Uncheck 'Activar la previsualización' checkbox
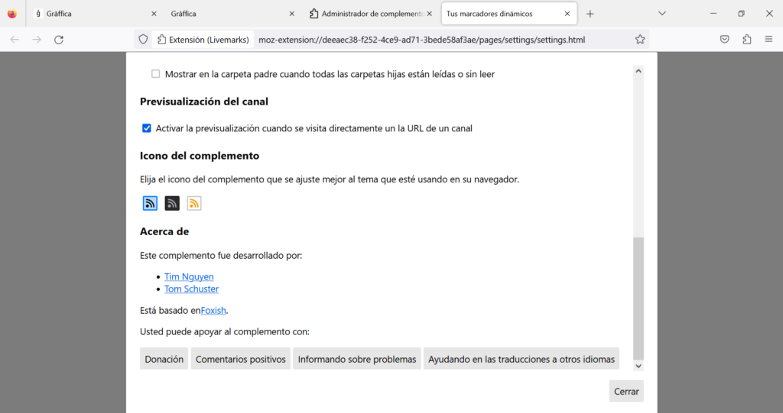 coord(146,128)
